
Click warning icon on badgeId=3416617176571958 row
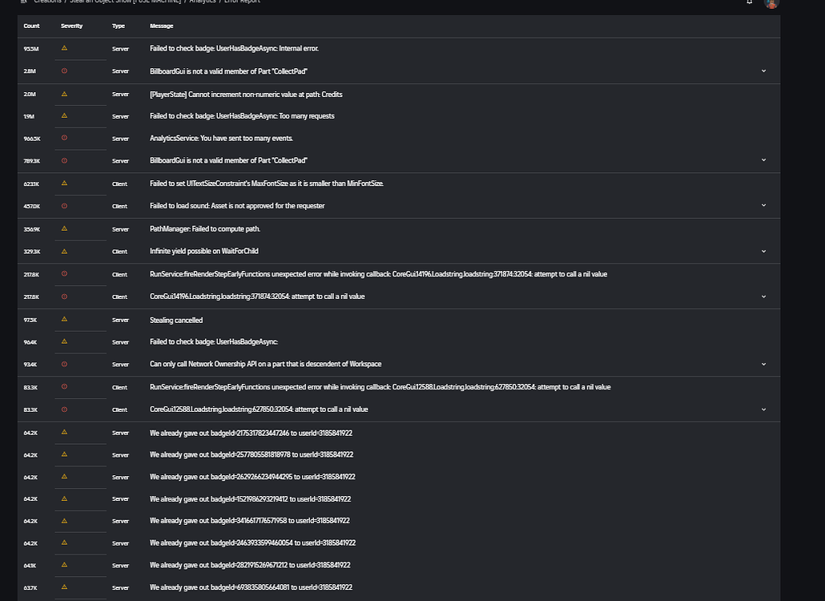pos(64,521)
